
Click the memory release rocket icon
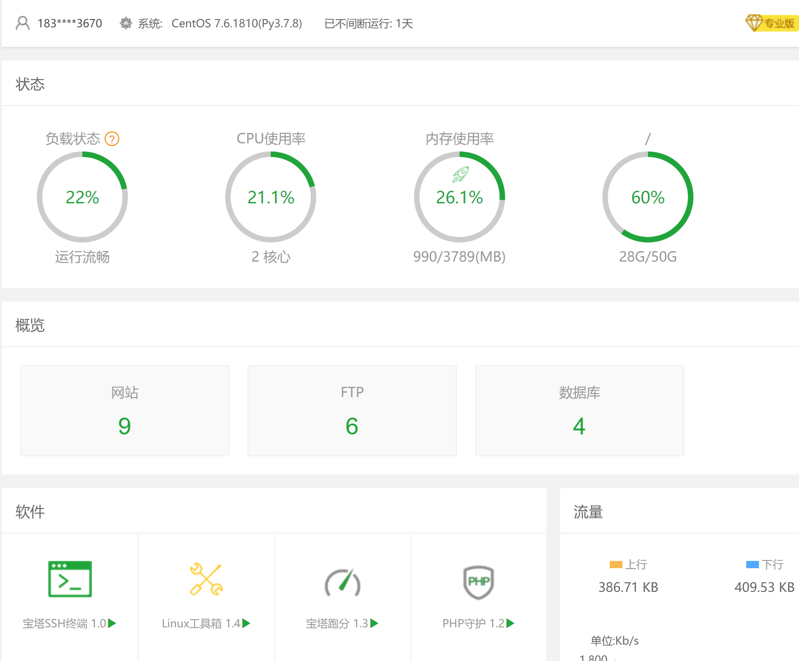[x=460, y=174]
